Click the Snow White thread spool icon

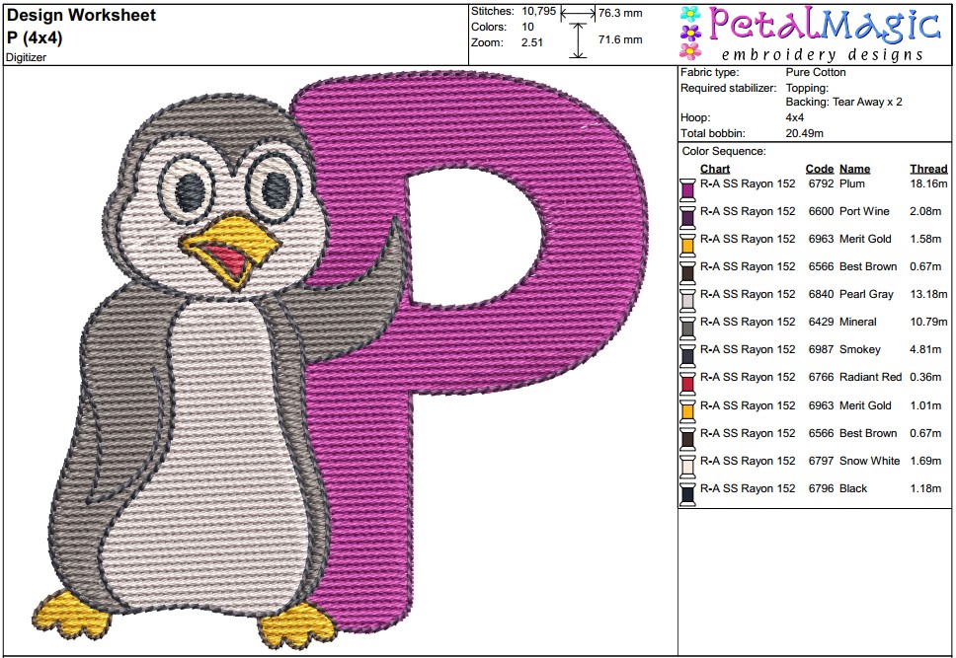point(687,467)
